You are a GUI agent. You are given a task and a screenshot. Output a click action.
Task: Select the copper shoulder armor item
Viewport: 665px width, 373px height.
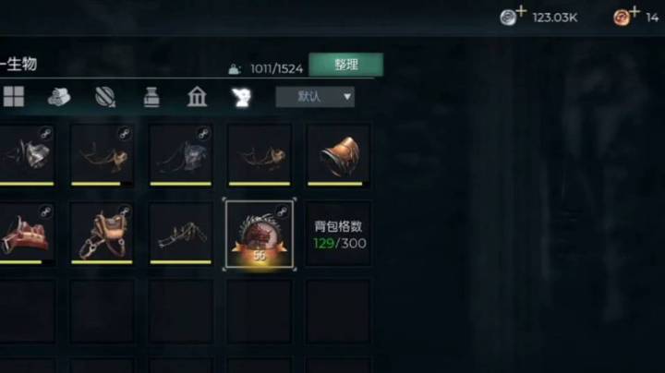click(338, 155)
